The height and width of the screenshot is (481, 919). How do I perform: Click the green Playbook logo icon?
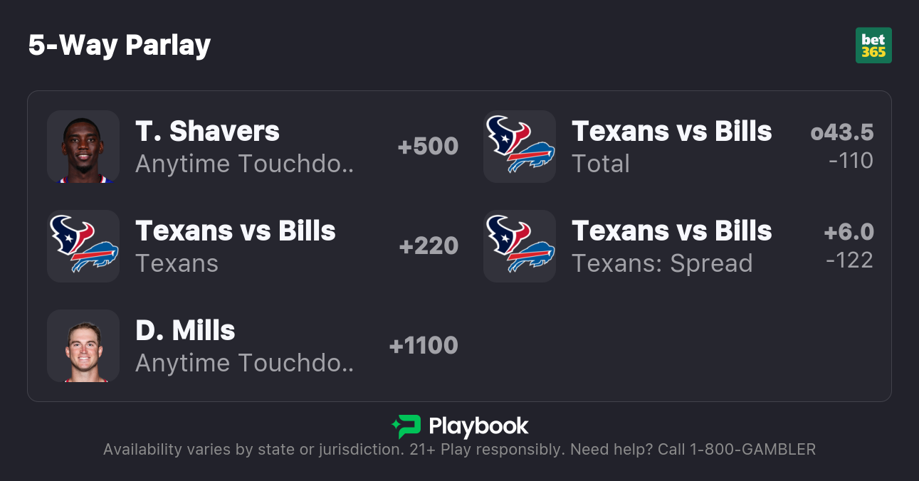406,426
